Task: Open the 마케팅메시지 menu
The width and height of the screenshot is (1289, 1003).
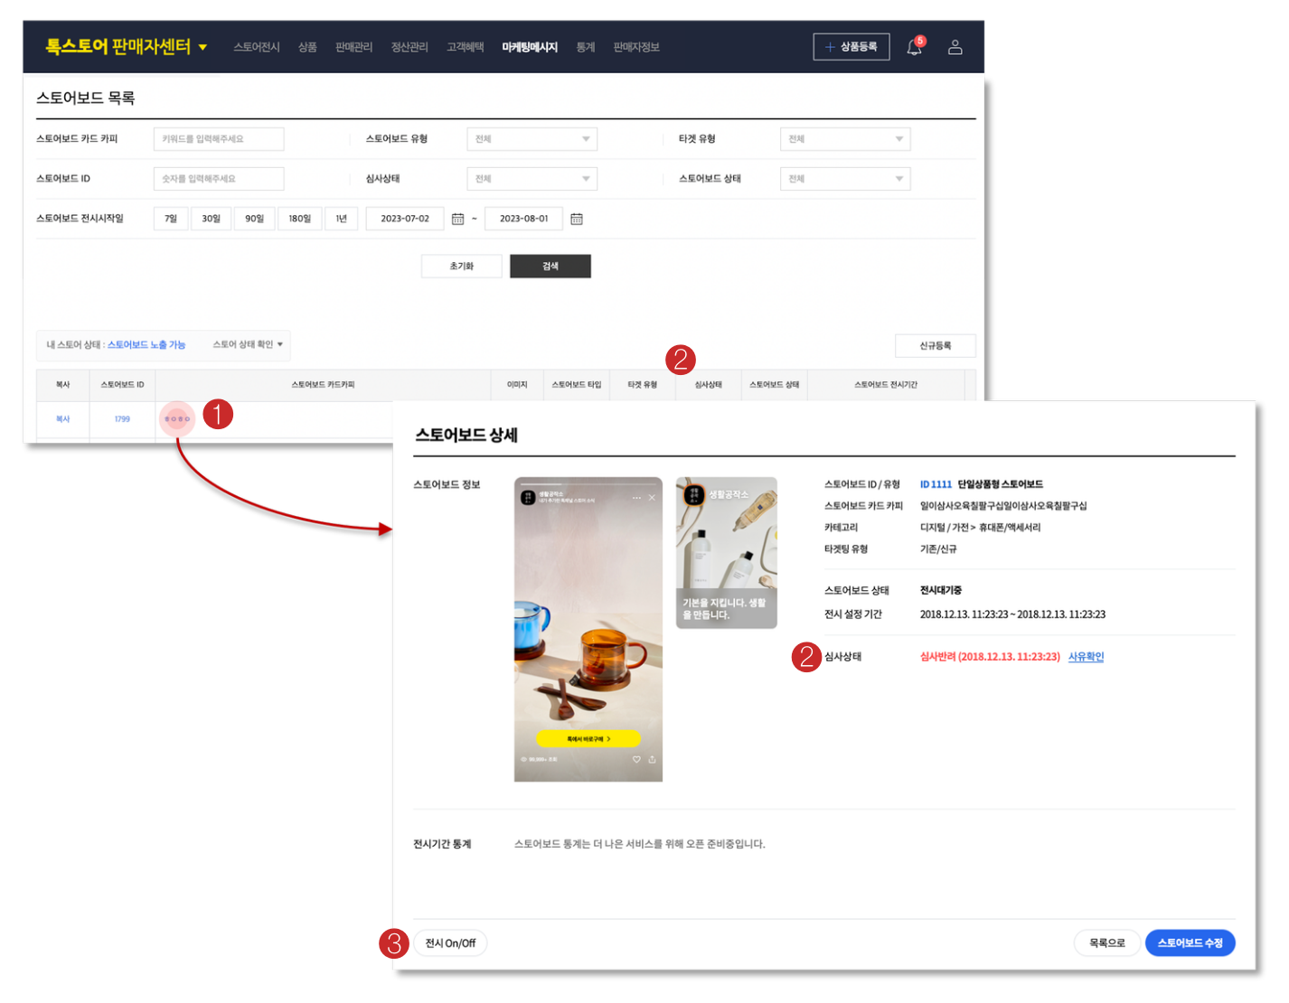Action: (530, 47)
